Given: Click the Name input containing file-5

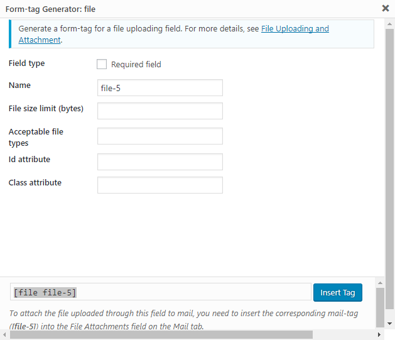Looking at the screenshot, I should (160, 88).
